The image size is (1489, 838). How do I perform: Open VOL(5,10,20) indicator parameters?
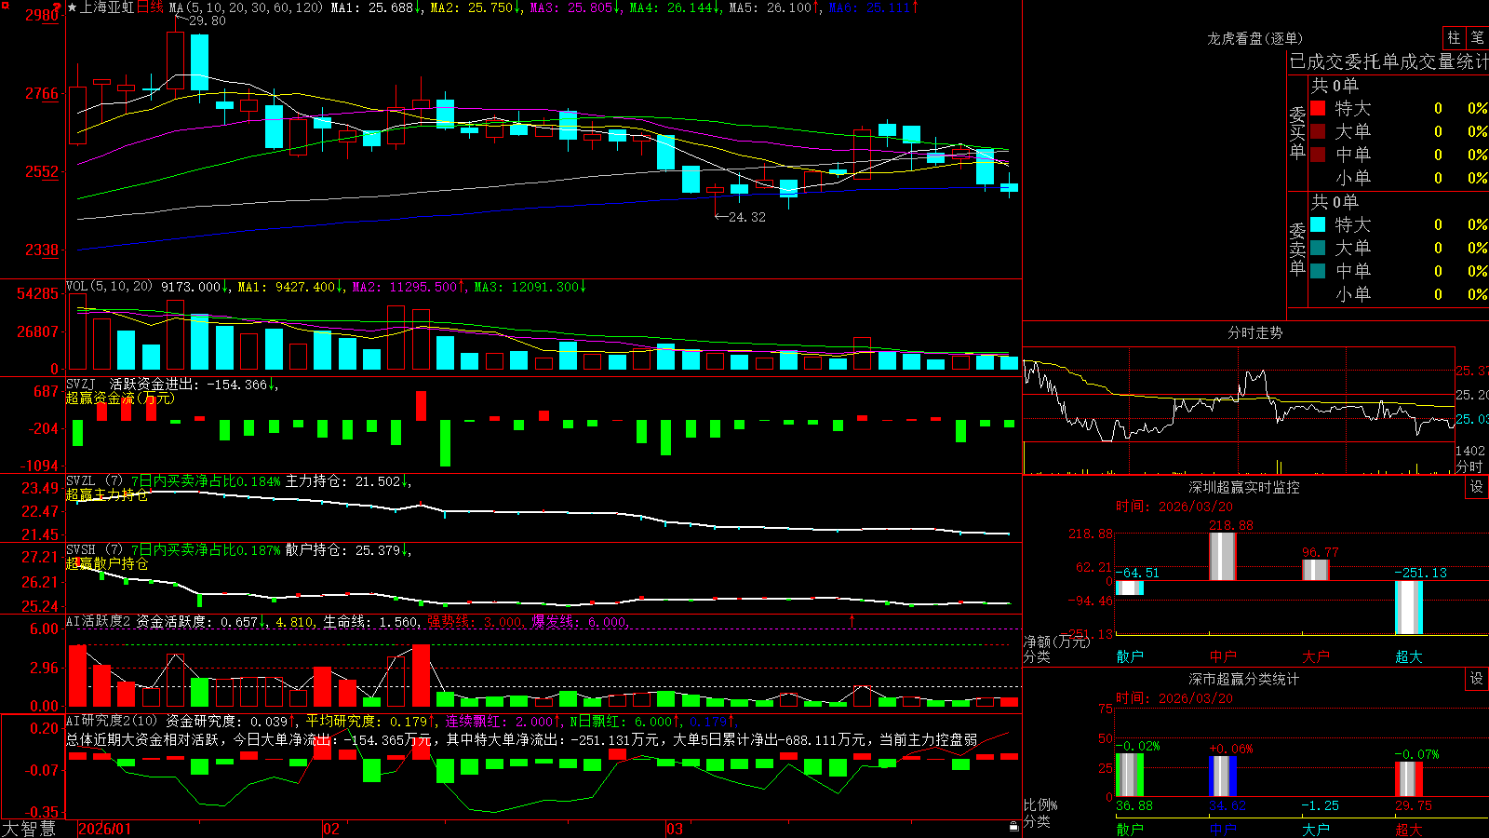pyautogui.click(x=110, y=287)
